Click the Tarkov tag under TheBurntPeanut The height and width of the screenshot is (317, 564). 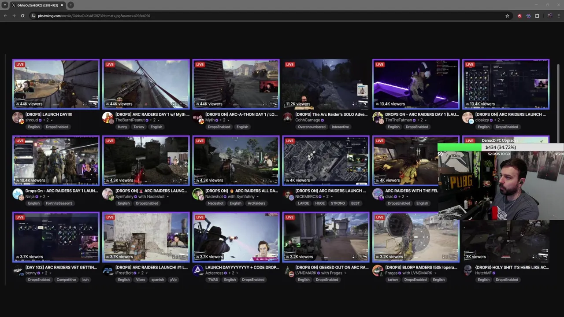(139, 127)
